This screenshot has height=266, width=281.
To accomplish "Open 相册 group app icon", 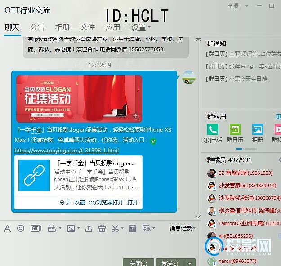I will (258, 129).
